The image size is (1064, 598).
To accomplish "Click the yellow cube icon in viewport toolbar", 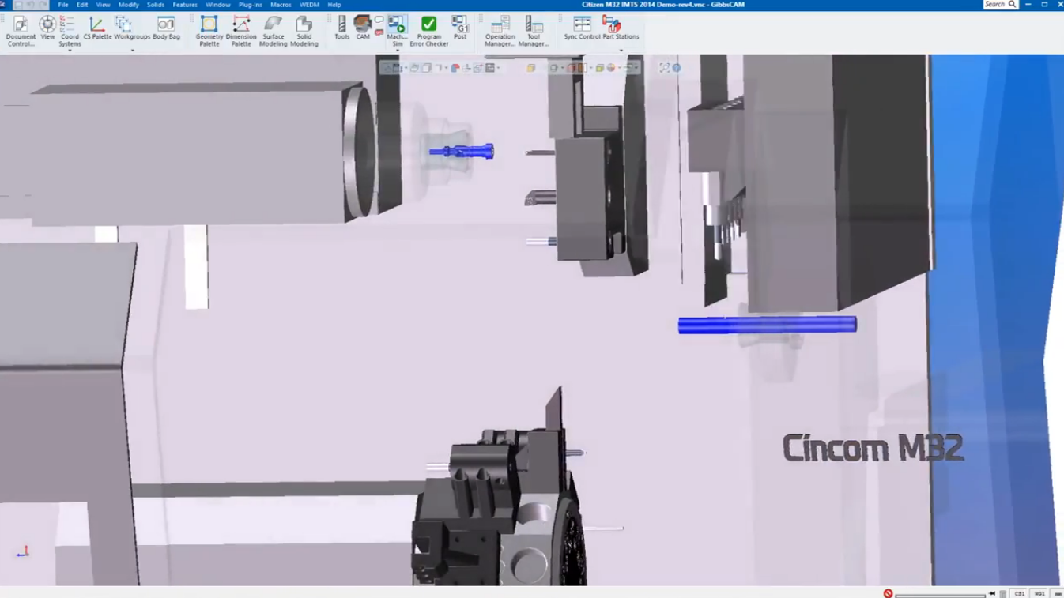I will 531,68.
